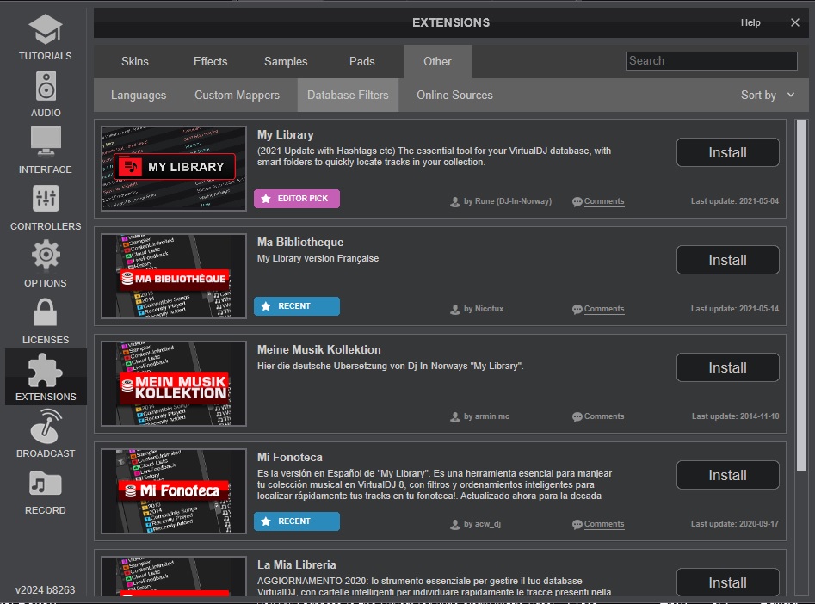Click author icon next to acw_dj
The width and height of the screenshot is (815, 604).
click(454, 525)
